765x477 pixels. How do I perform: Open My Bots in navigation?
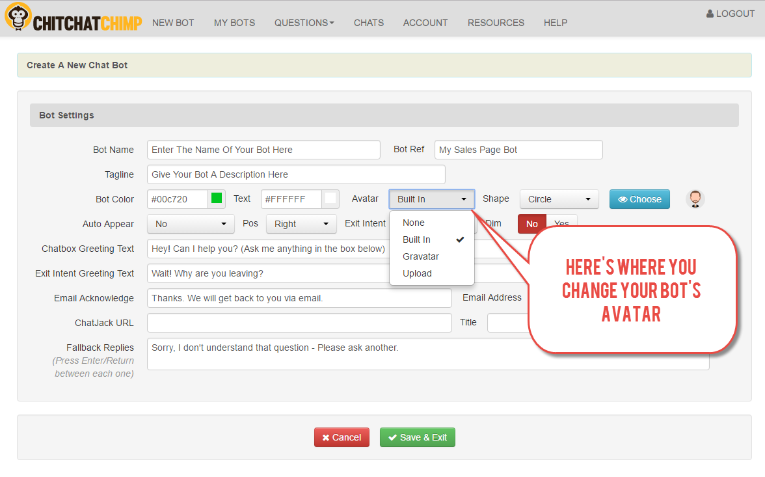point(234,23)
